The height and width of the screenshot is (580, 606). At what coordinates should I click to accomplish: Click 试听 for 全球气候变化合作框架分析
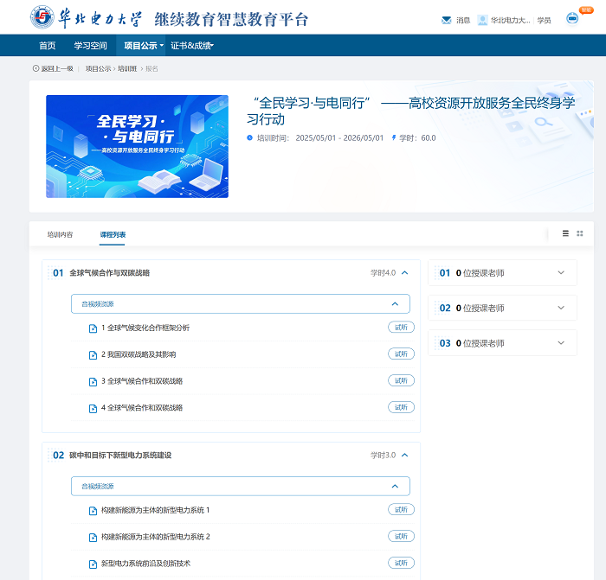pos(401,328)
